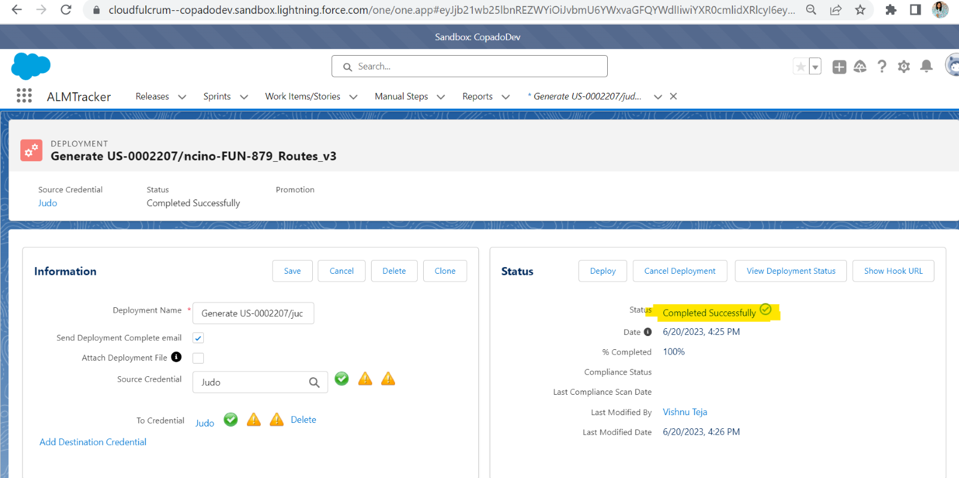The width and height of the screenshot is (959, 478).
Task: Expand the Sprints tab dropdown
Action: pos(244,97)
